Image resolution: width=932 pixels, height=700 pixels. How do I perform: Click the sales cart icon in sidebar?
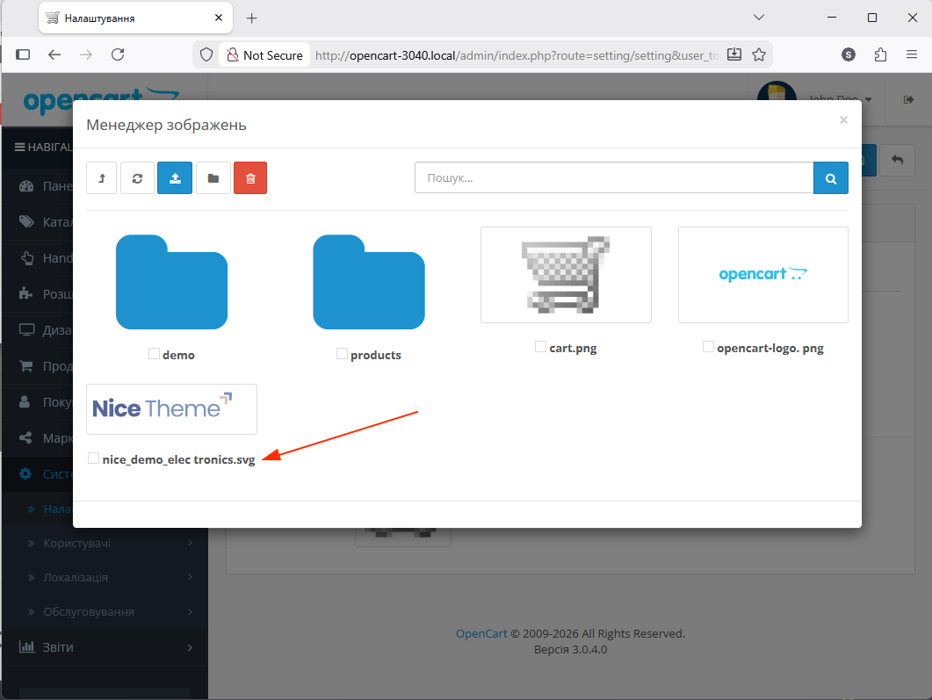click(26, 366)
